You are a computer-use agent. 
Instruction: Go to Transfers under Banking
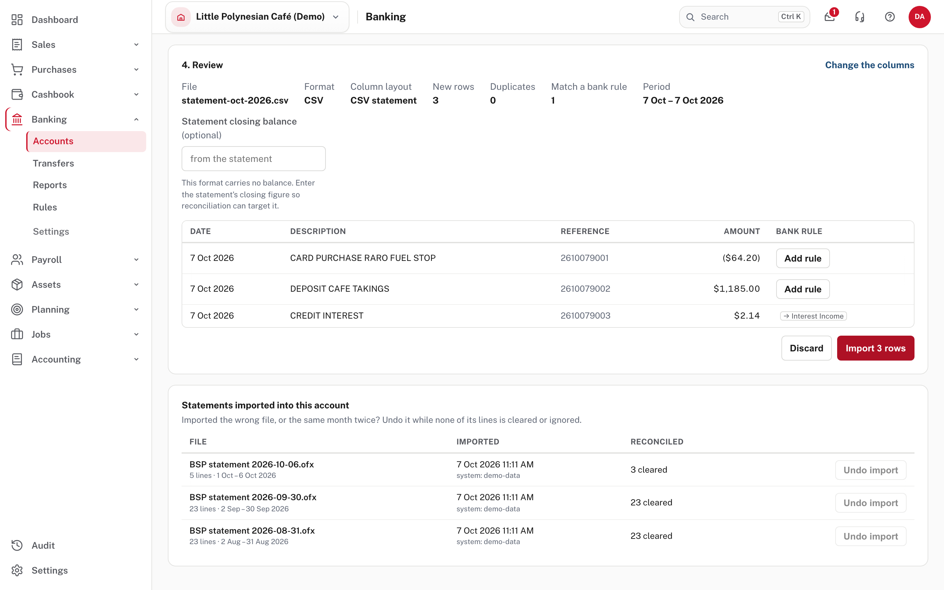pyautogui.click(x=53, y=163)
